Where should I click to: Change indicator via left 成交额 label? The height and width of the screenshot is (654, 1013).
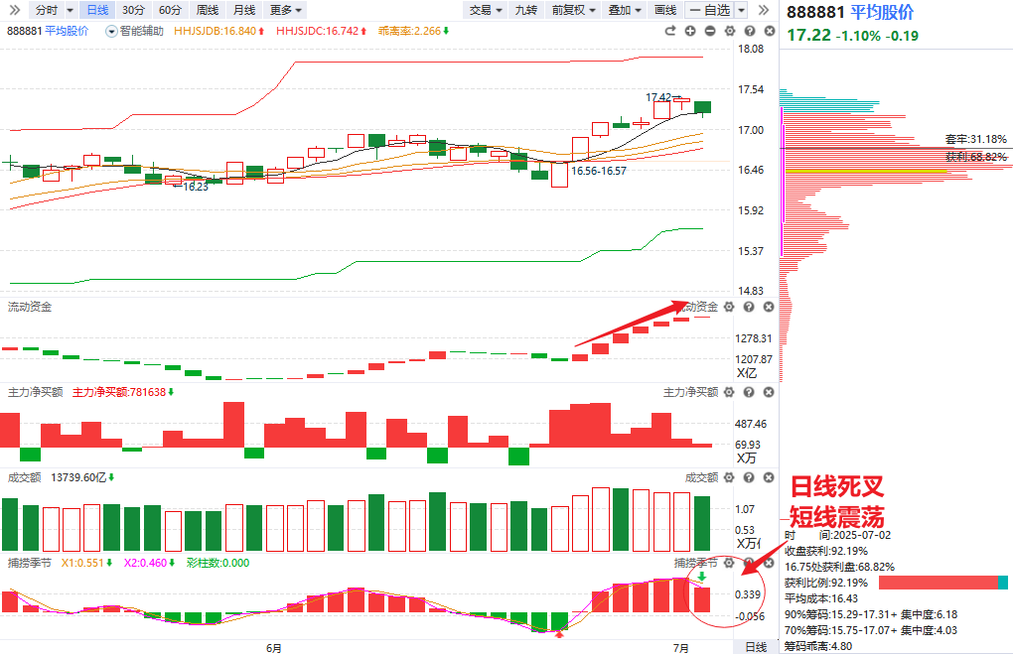pyautogui.click(x=25, y=477)
